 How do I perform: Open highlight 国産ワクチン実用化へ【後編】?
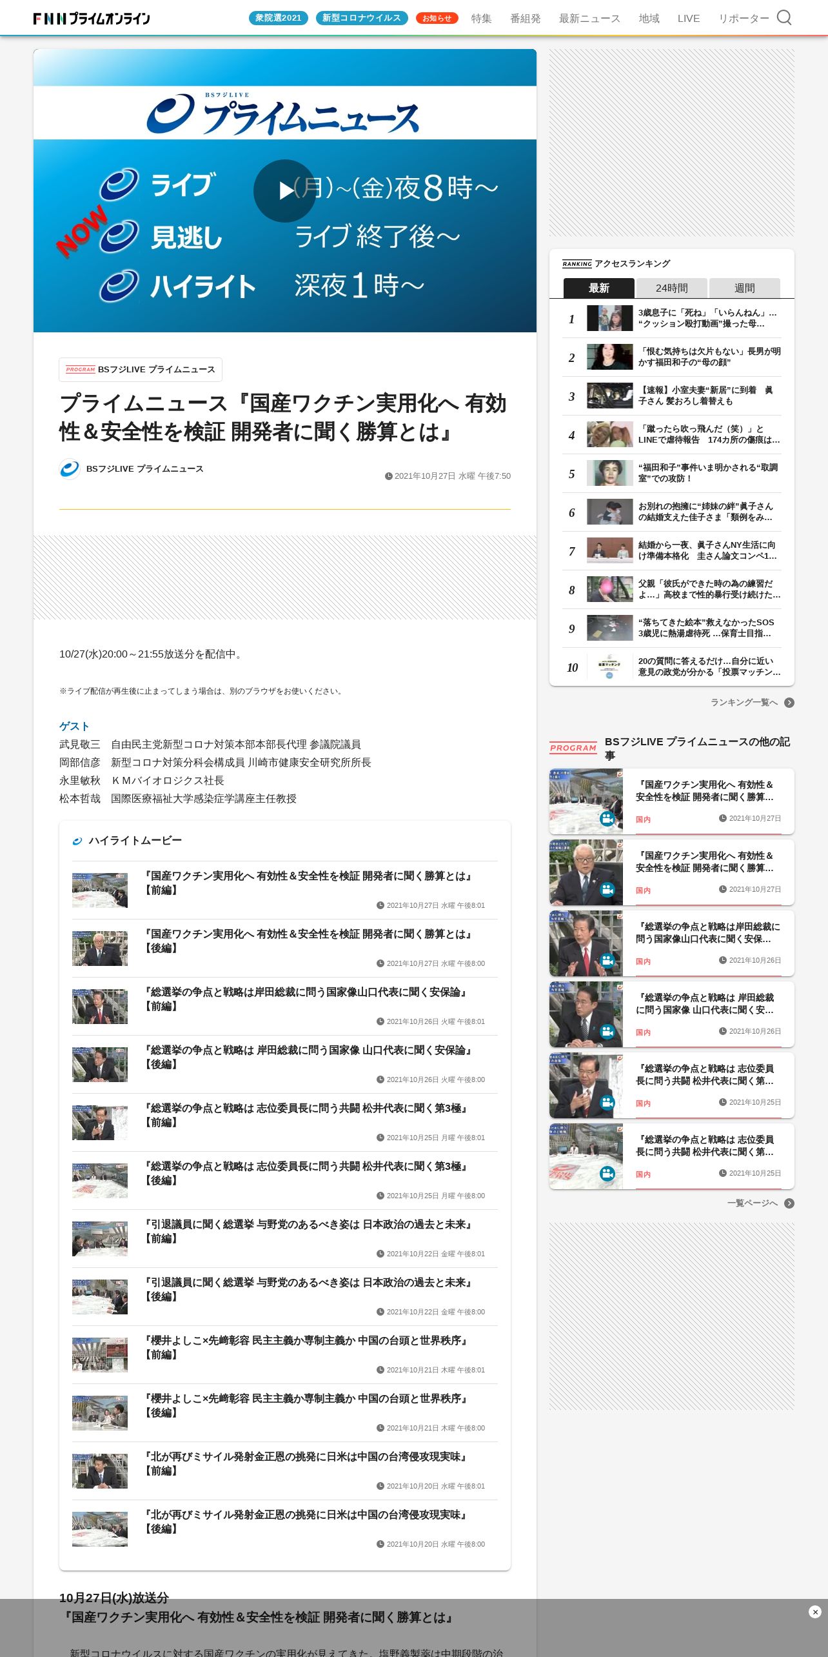284,949
